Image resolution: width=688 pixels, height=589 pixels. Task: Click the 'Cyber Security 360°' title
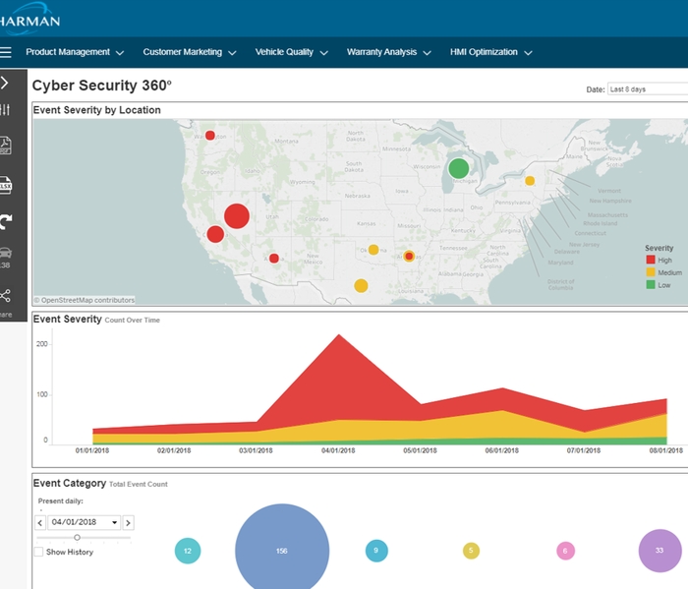[102, 86]
